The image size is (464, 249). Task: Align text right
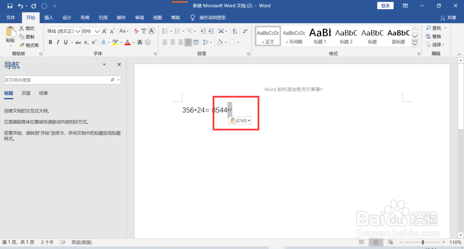pos(180,42)
